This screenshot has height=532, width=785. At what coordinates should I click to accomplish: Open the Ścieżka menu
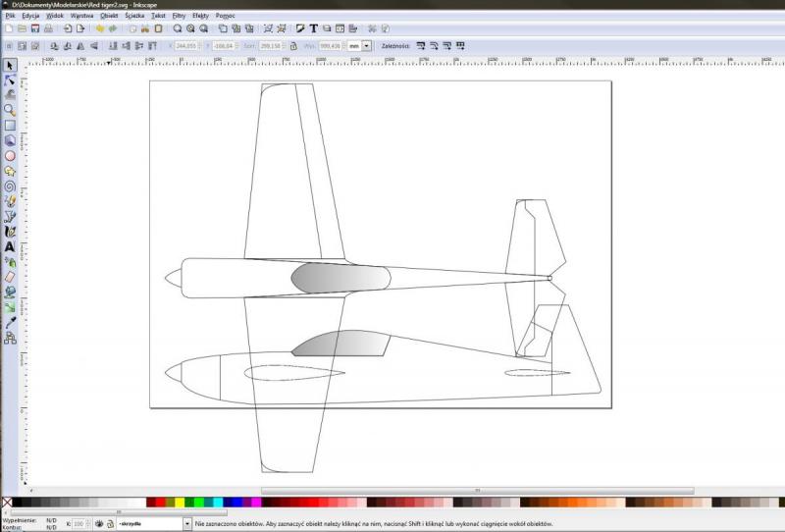[133, 17]
